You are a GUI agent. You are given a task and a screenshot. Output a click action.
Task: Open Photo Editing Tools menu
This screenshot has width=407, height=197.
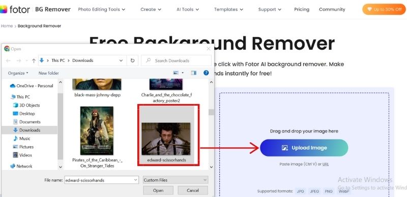101,9
